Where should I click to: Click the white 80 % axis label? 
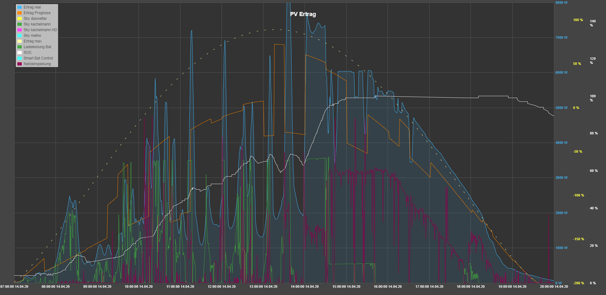click(594, 133)
